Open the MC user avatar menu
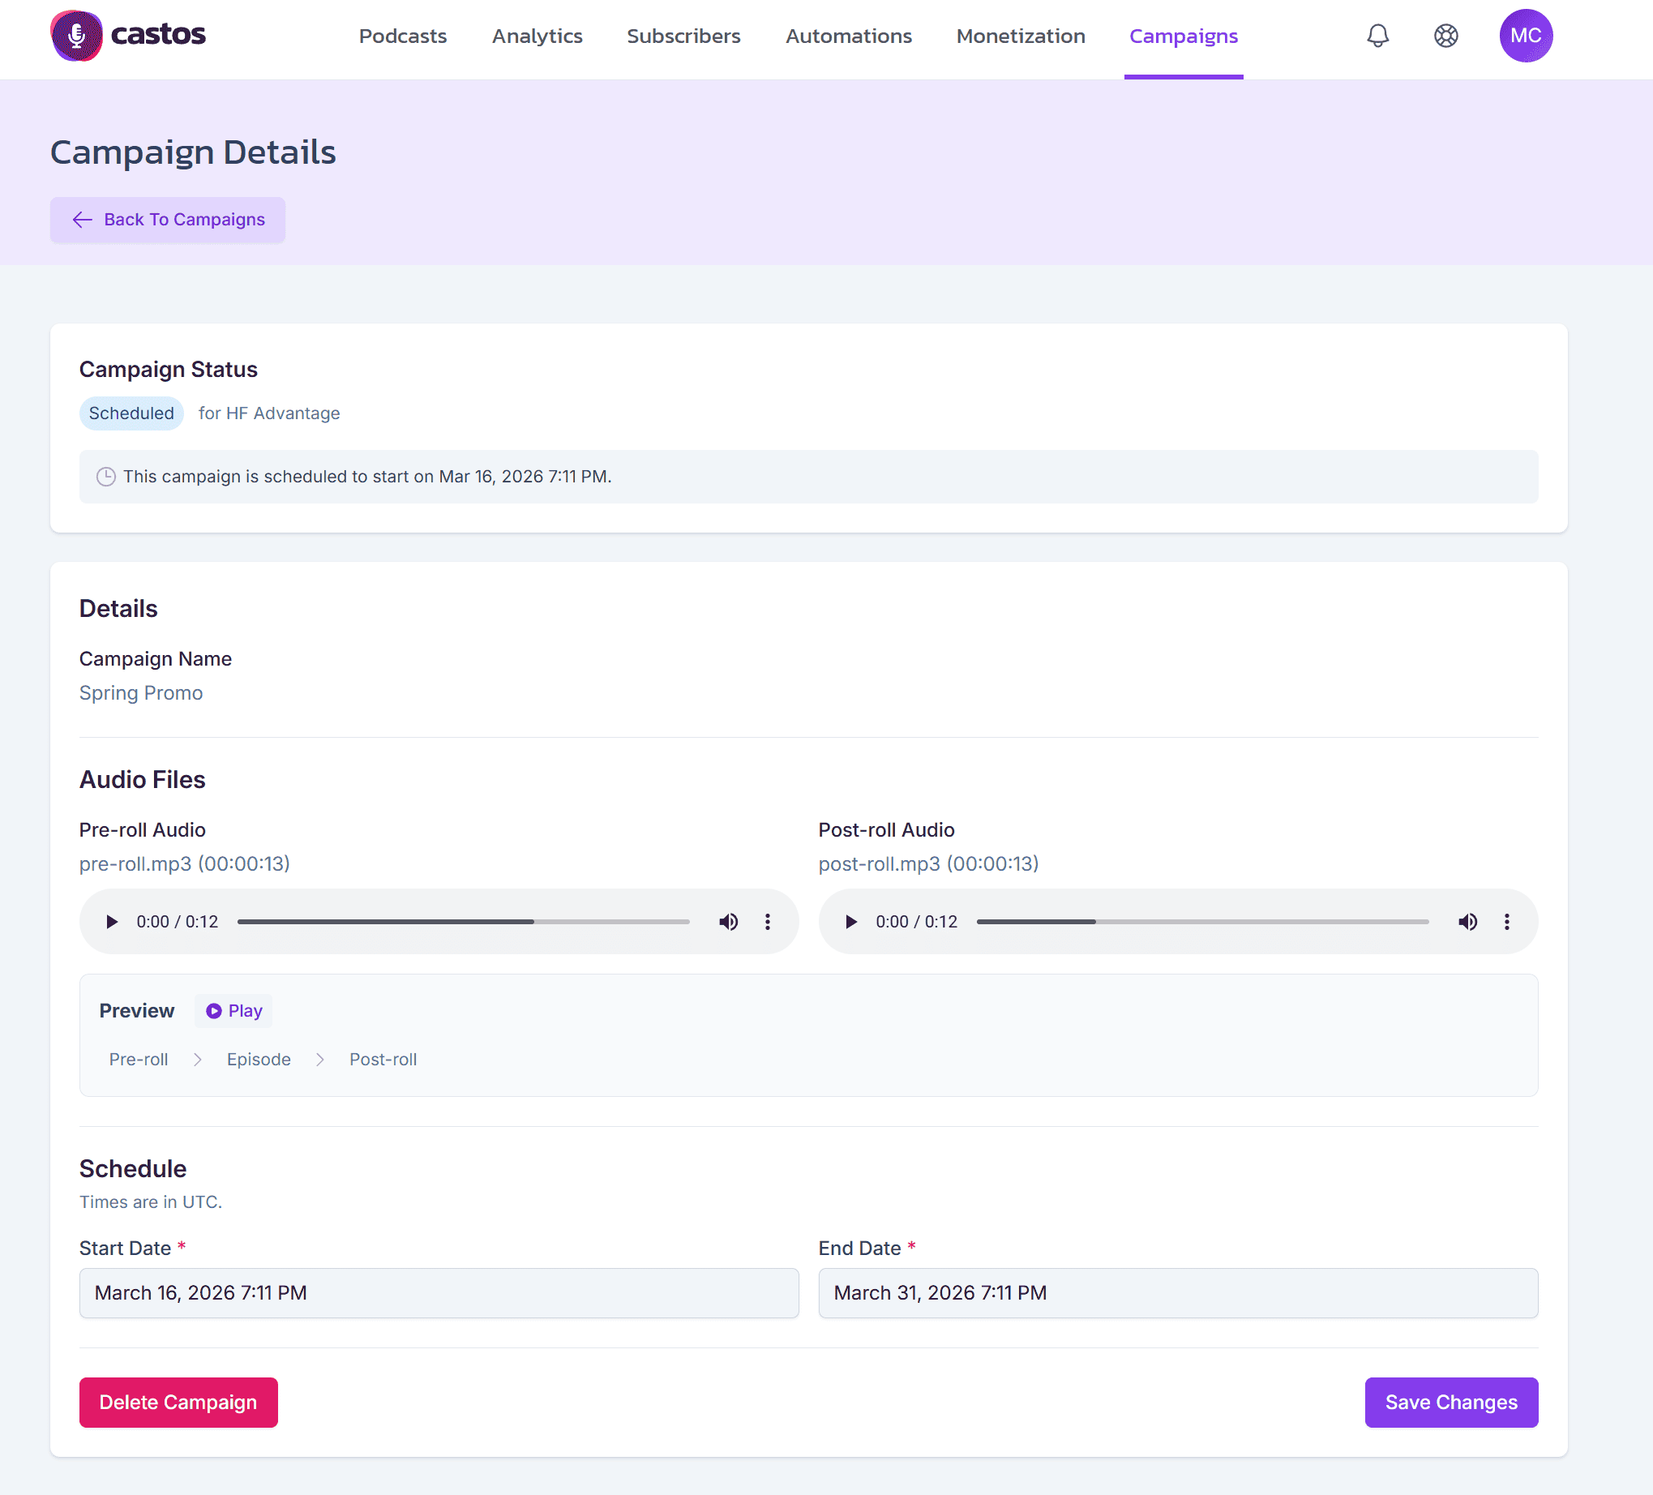 coord(1525,35)
